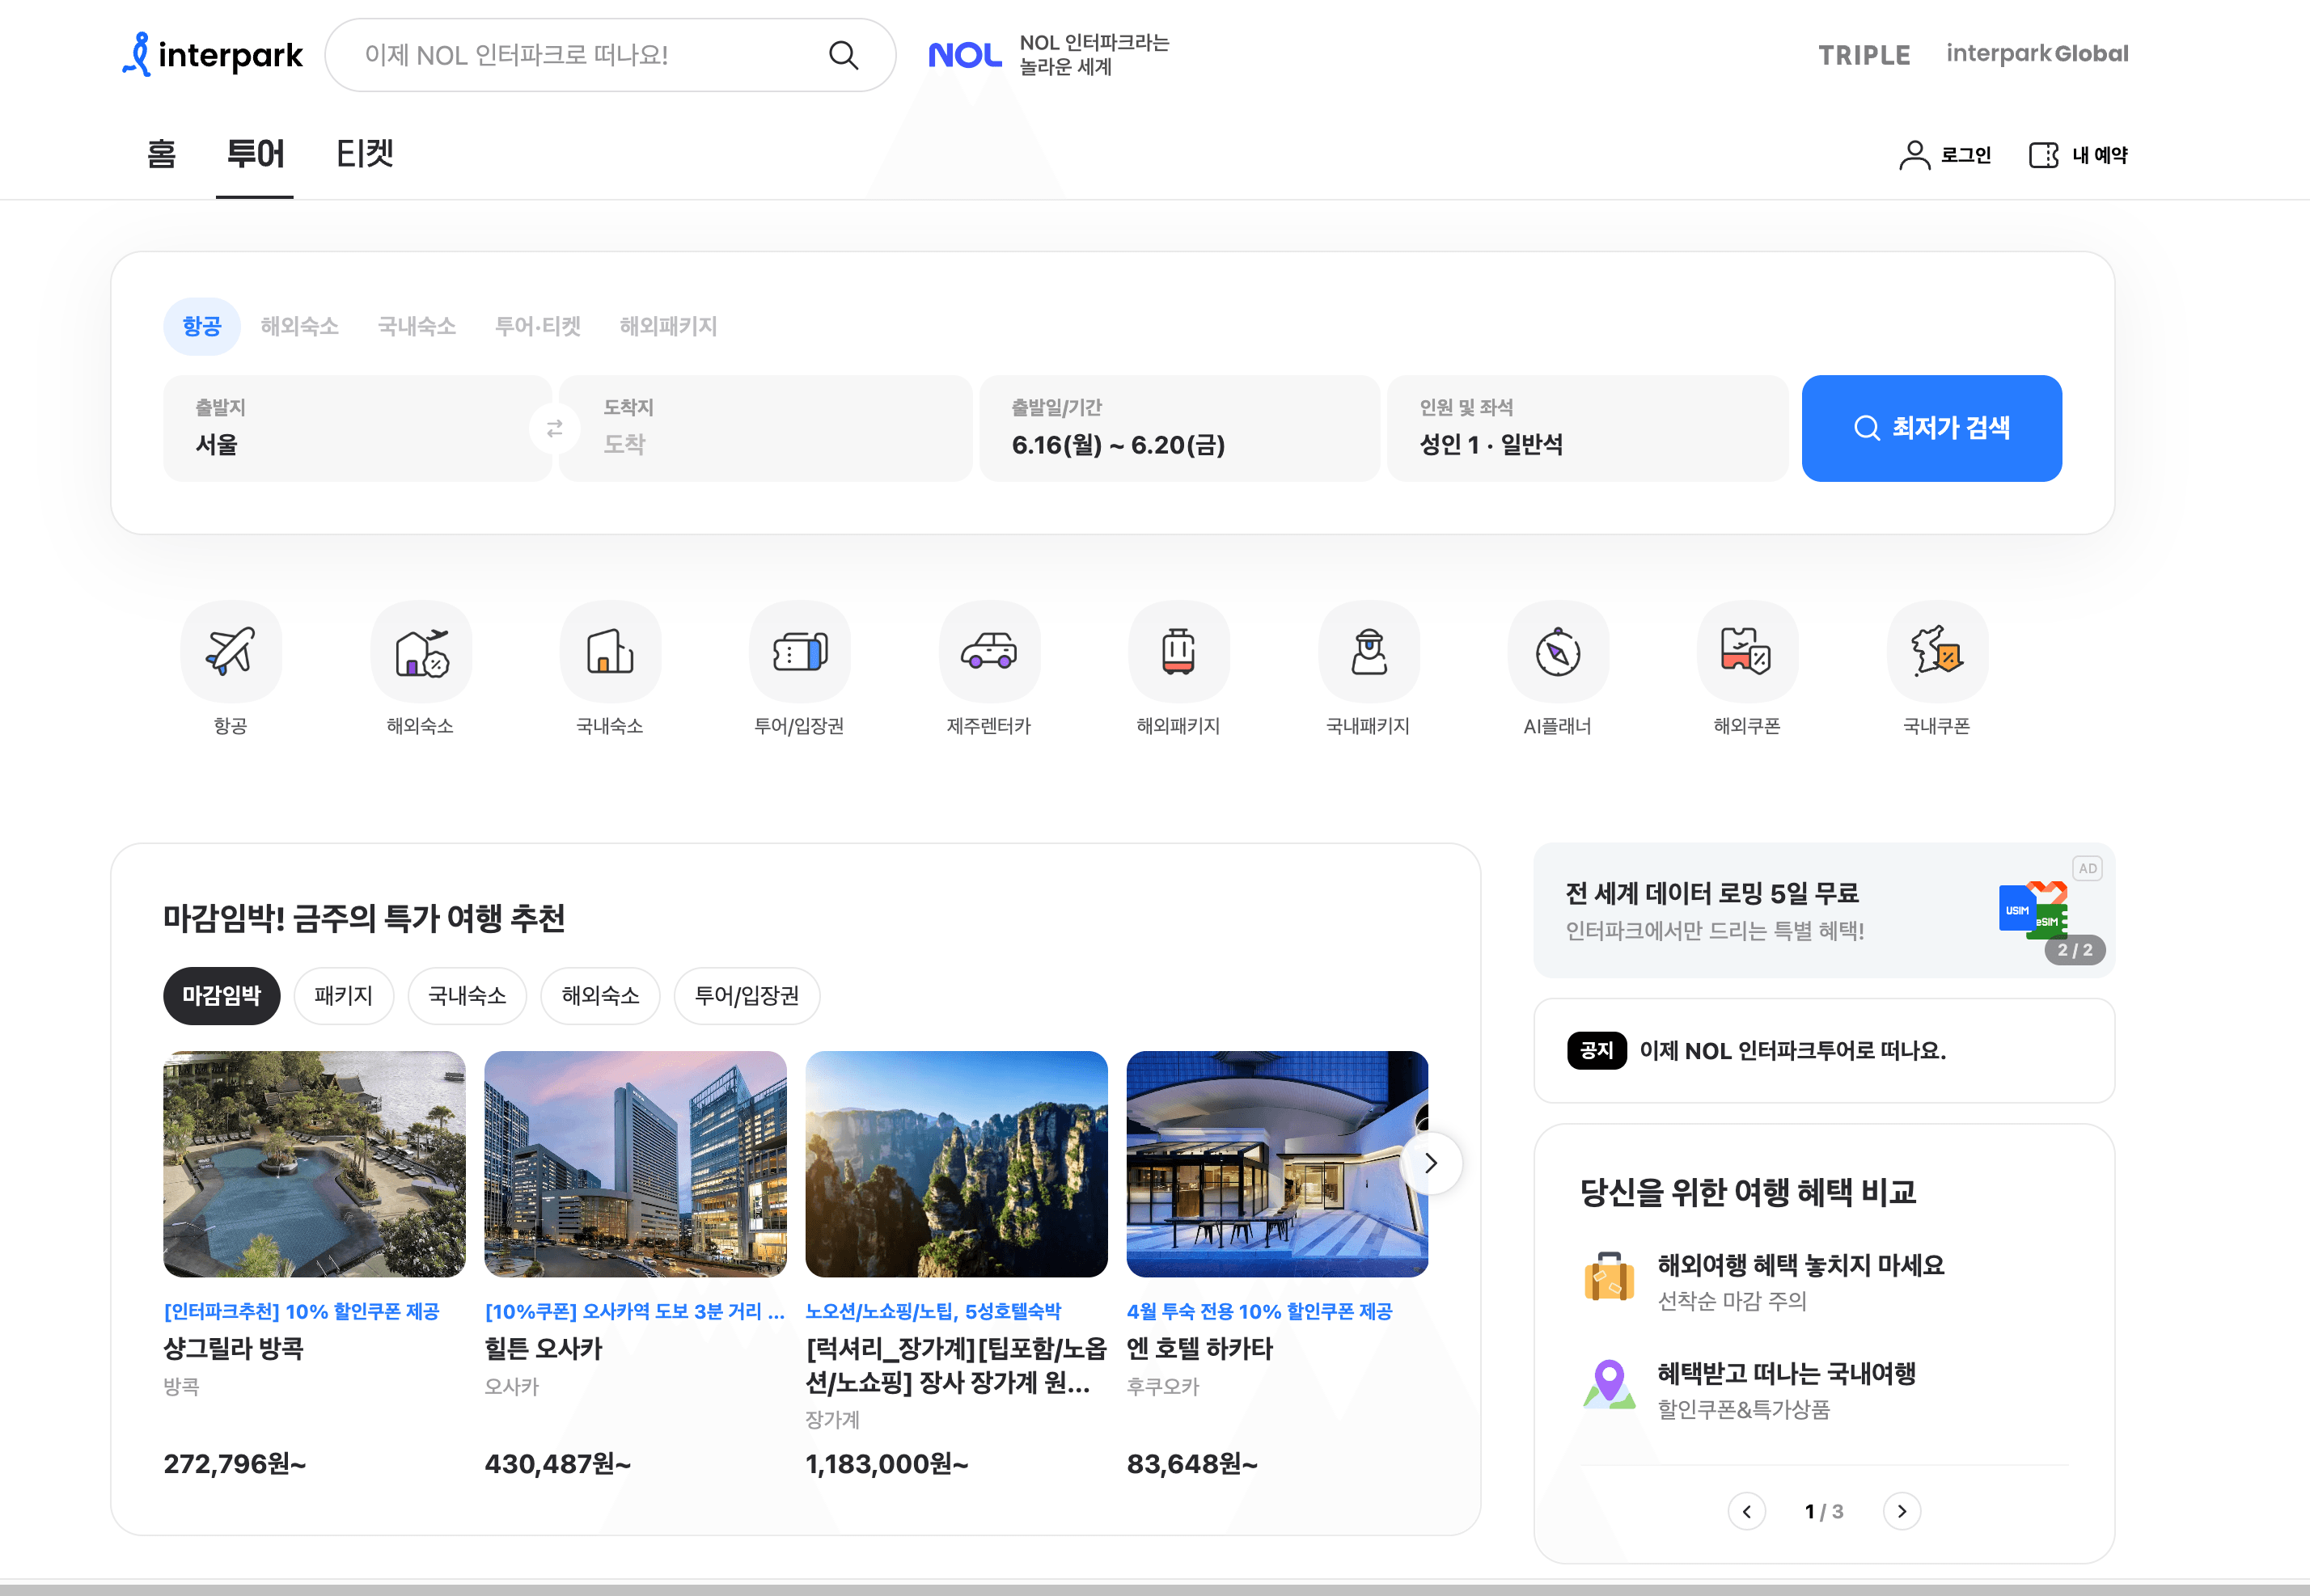The height and width of the screenshot is (1596, 2310).
Task: Open the 인원 및 좌석 passenger selector
Action: click(1587, 429)
